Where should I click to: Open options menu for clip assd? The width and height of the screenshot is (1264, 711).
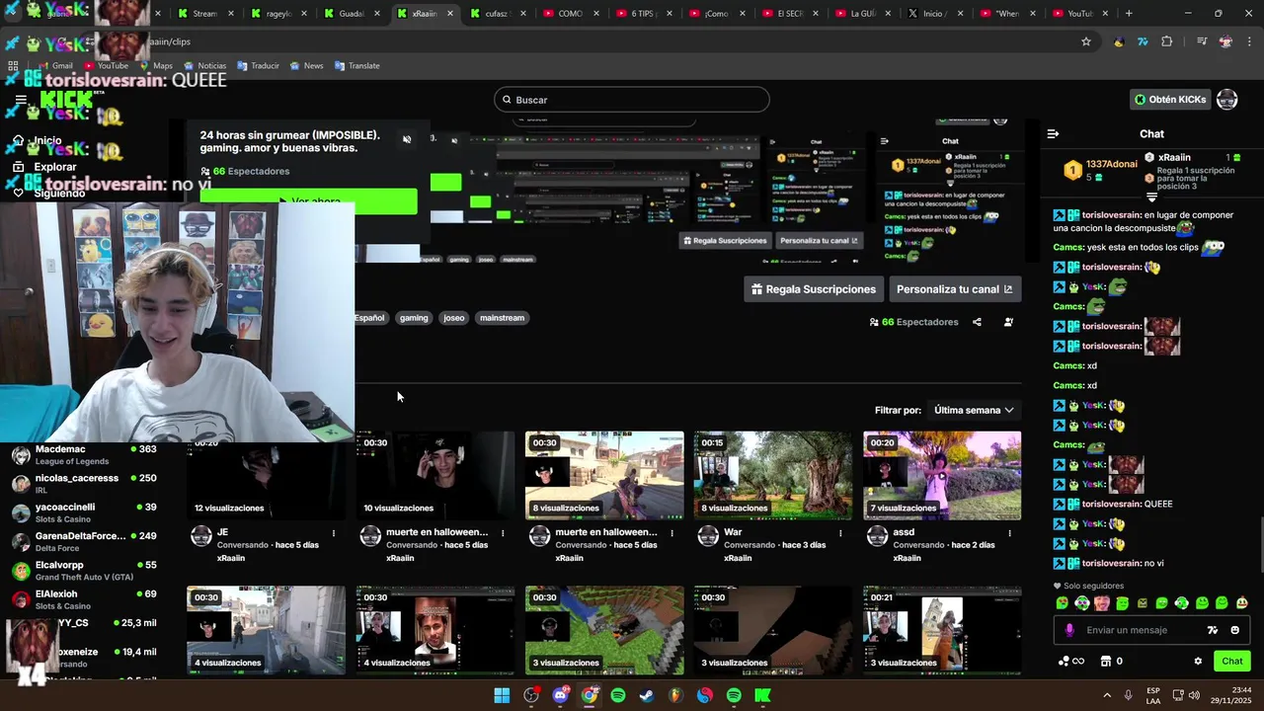coord(1009,533)
